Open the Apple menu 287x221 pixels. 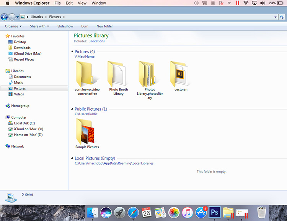click(x=8, y=3)
